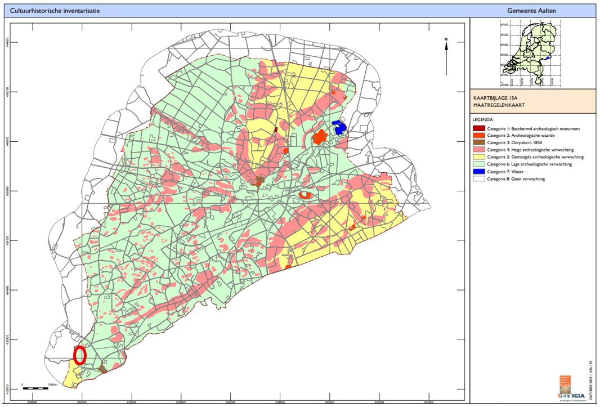
Task: Click the blue highlight on Netherlands inset
Action: (x=549, y=58)
